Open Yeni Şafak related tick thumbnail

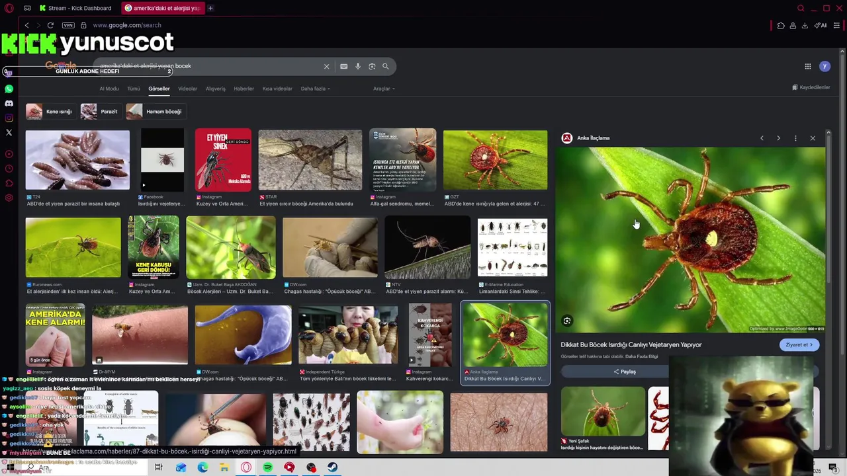click(x=603, y=412)
